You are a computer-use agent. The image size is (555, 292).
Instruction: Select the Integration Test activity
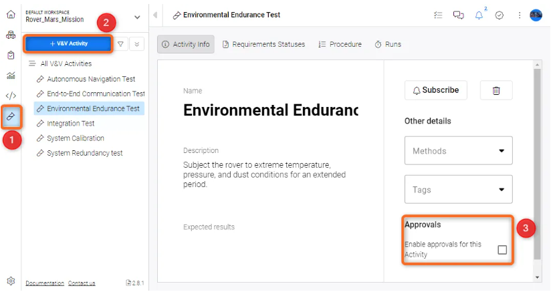[70, 124]
